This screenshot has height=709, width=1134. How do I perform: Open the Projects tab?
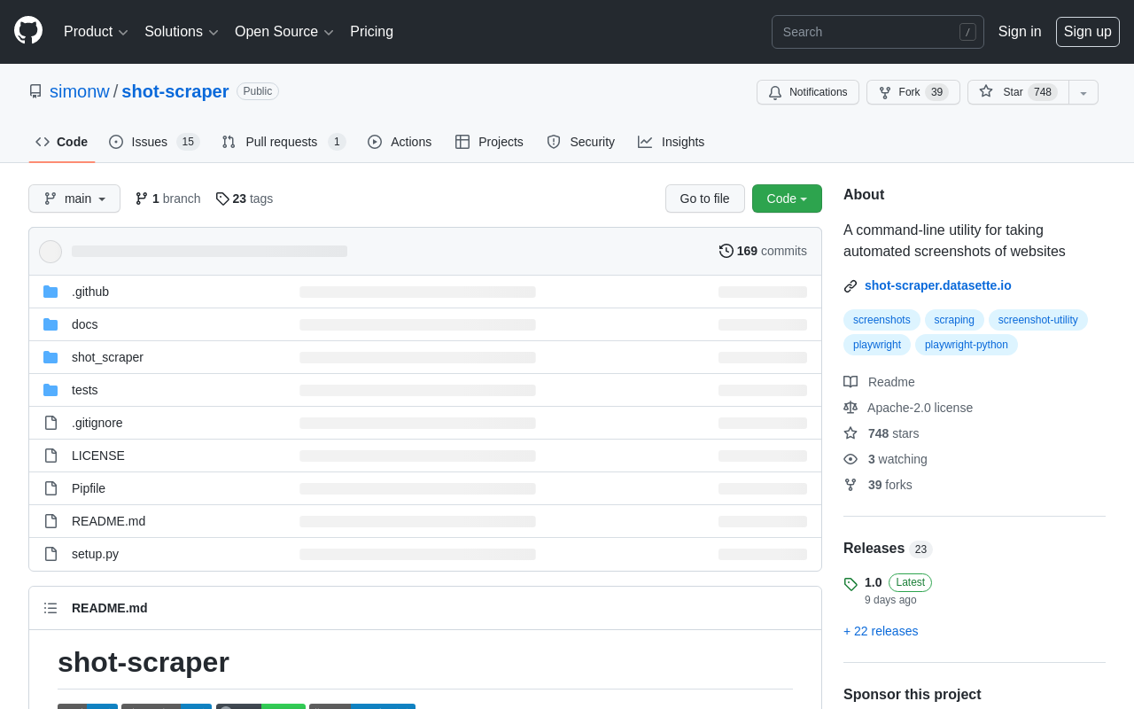489,142
